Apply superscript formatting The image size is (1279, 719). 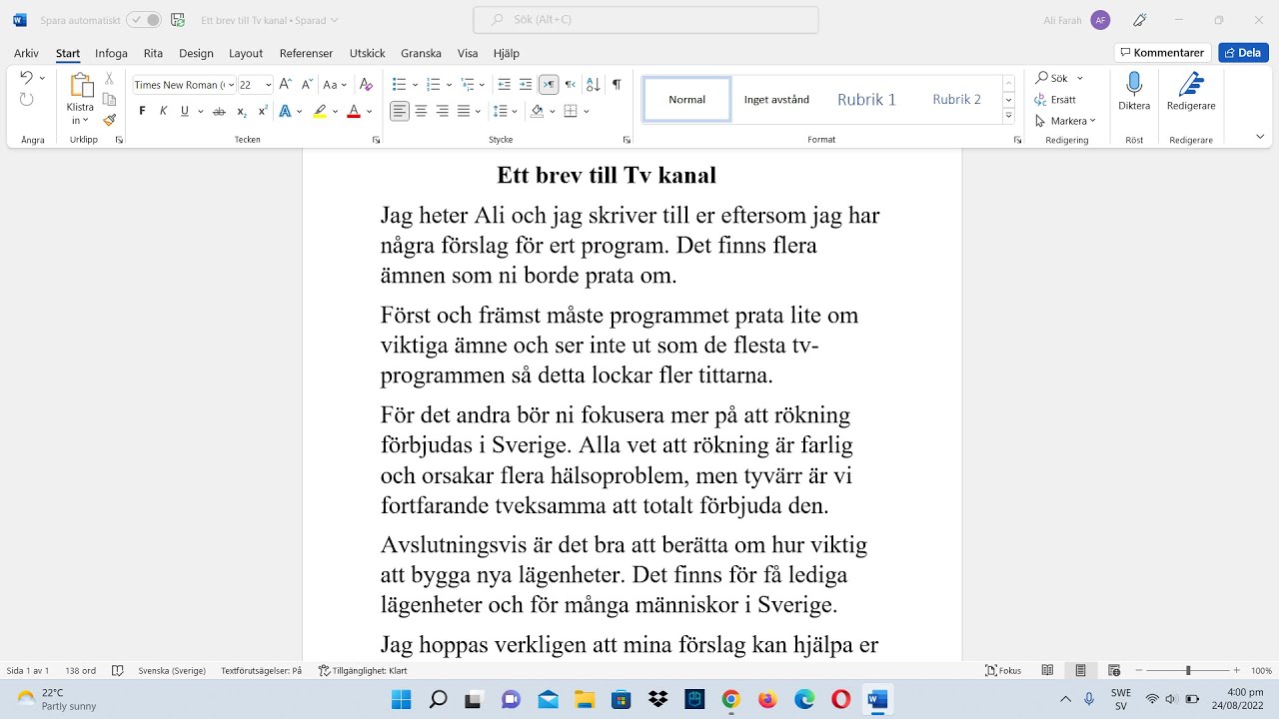[263, 111]
